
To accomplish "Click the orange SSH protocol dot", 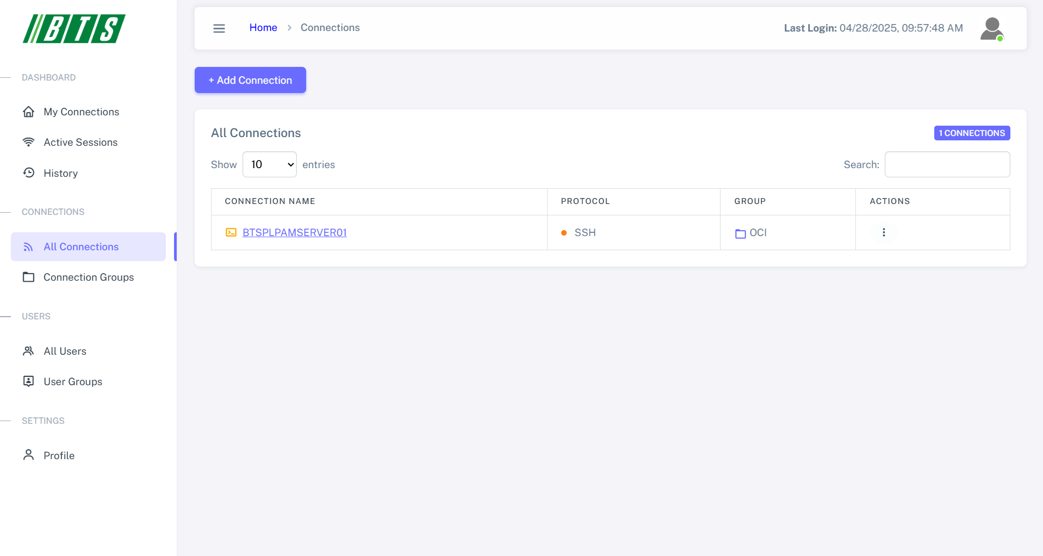I will pyautogui.click(x=564, y=232).
